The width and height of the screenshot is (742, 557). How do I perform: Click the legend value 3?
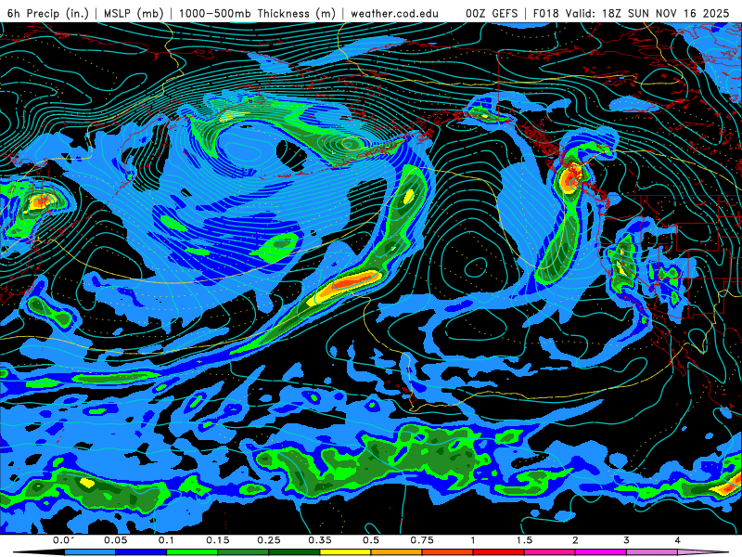click(x=627, y=540)
